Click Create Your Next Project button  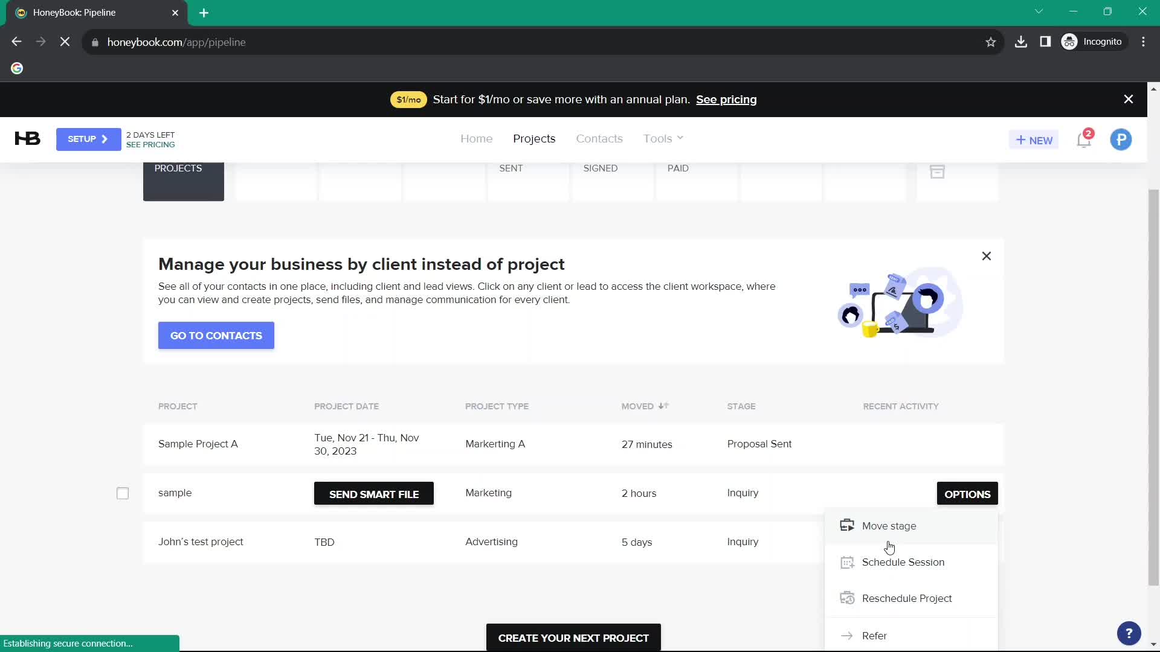point(573,638)
